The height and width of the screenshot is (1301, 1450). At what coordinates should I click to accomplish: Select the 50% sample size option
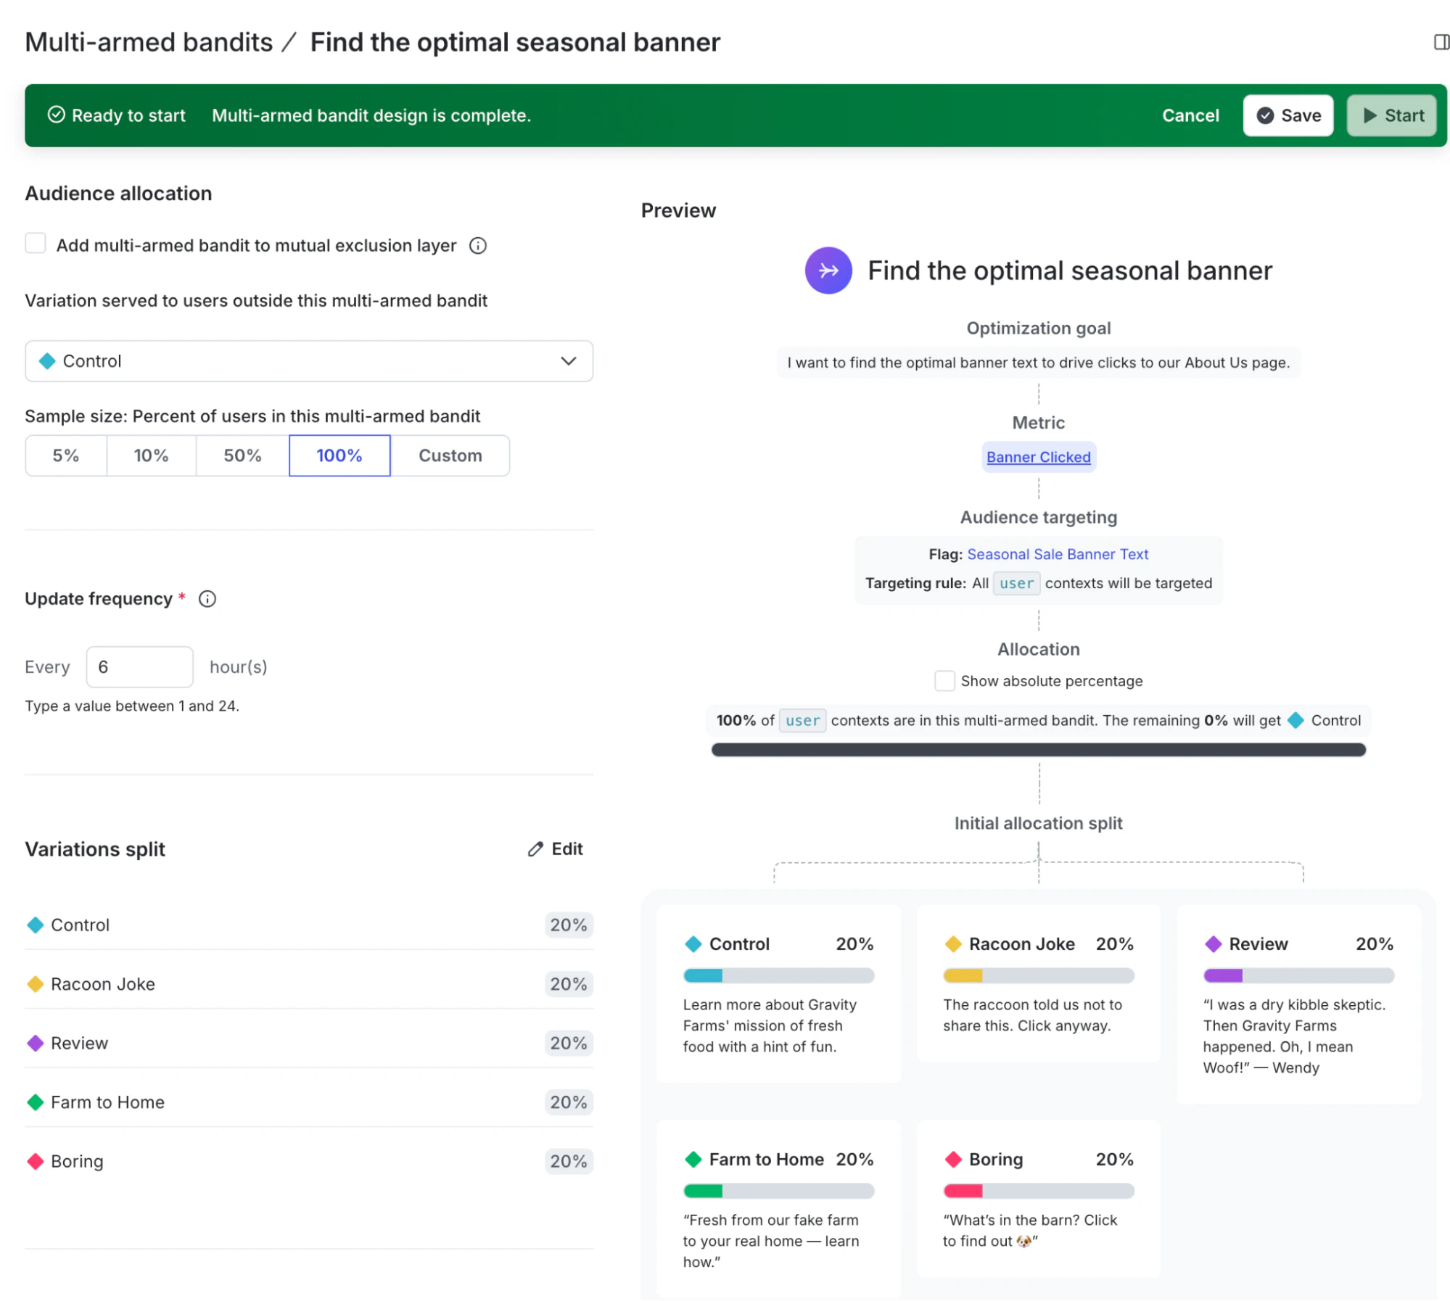click(242, 455)
